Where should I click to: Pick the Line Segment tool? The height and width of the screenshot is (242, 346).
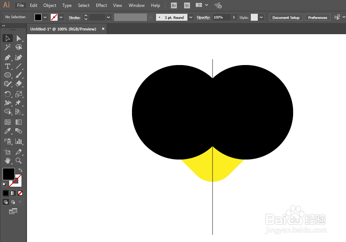(19, 66)
